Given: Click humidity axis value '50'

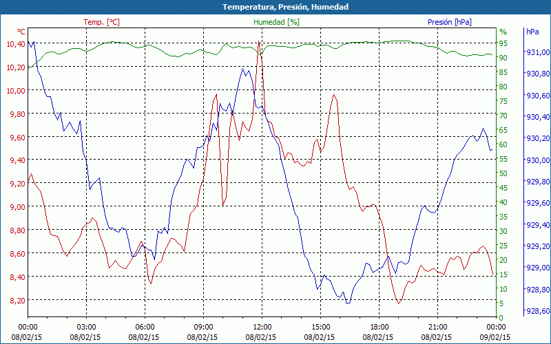Looking at the screenshot, I should coord(503,173).
